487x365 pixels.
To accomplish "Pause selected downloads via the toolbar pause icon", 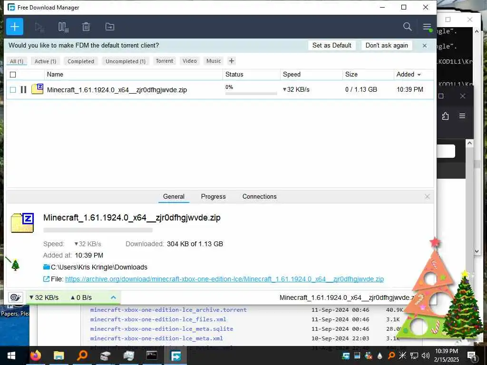I will [x=63, y=27].
